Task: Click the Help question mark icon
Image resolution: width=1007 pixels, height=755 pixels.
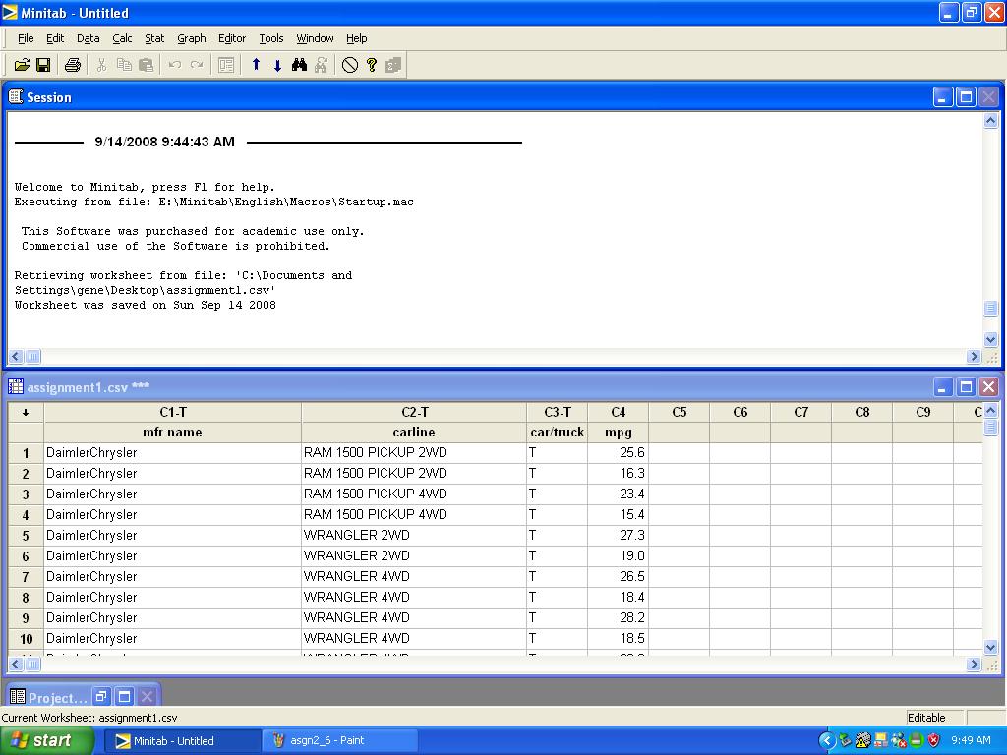Action: pyautogui.click(x=372, y=65)
